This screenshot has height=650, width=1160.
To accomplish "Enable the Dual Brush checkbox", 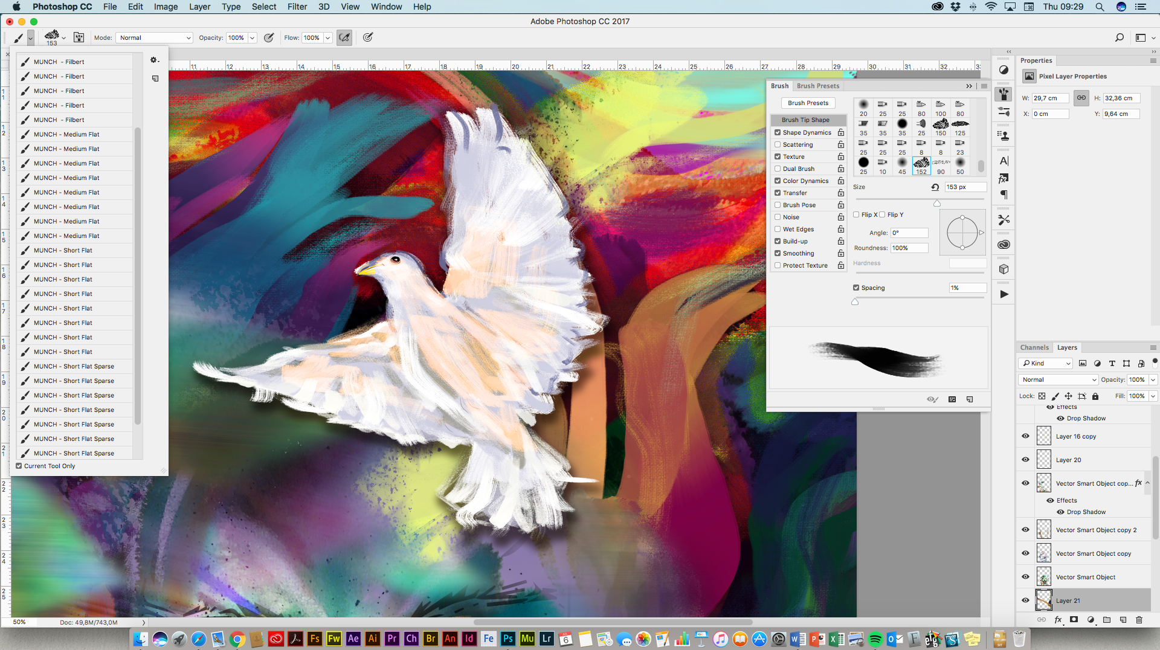I will pyautogui.click(x=778, y=169).
